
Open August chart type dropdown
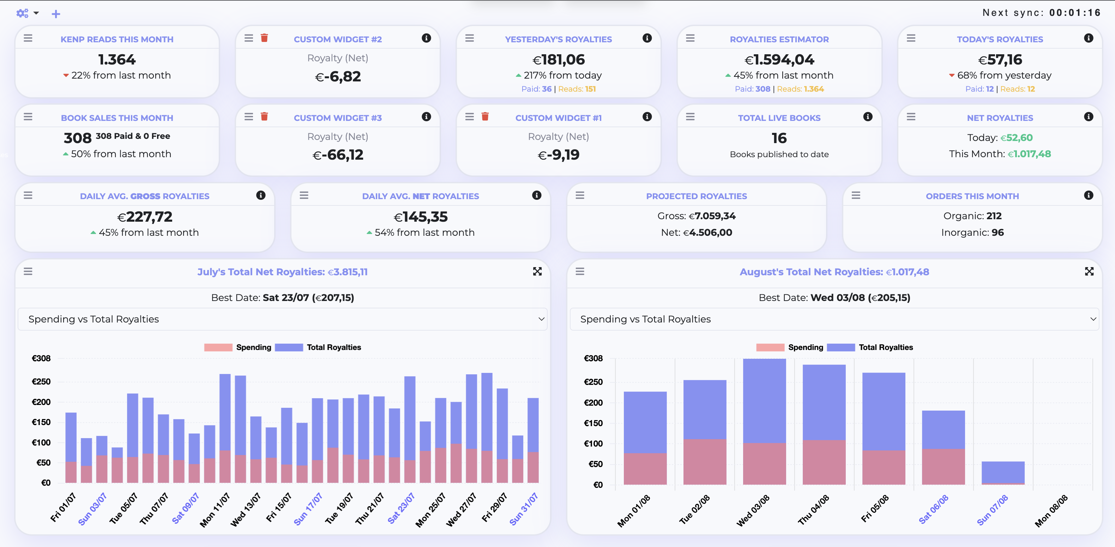click(834, 319)
